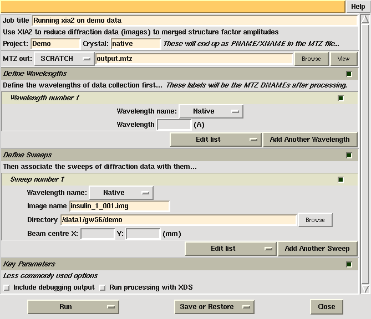Open the SCRATCH directory dropdown for MTZ out
This screenshot has width=371, height=319.
(x=64, y=59)
